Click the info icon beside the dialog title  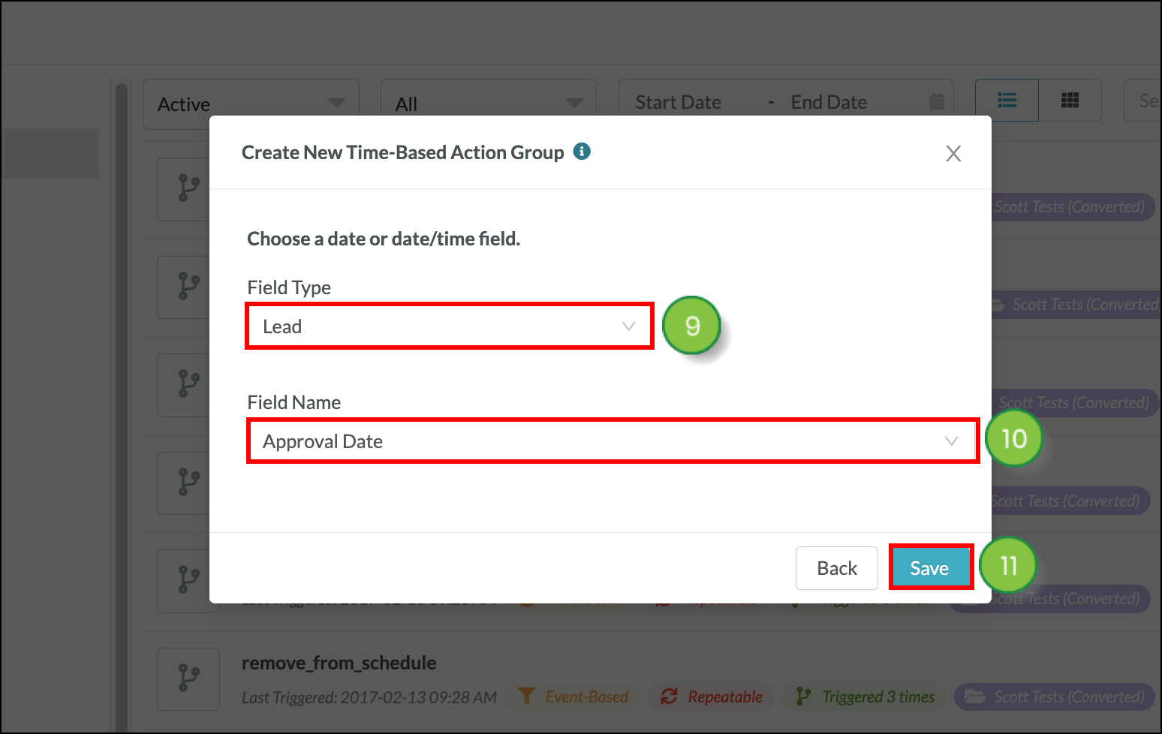pos(582,152)
